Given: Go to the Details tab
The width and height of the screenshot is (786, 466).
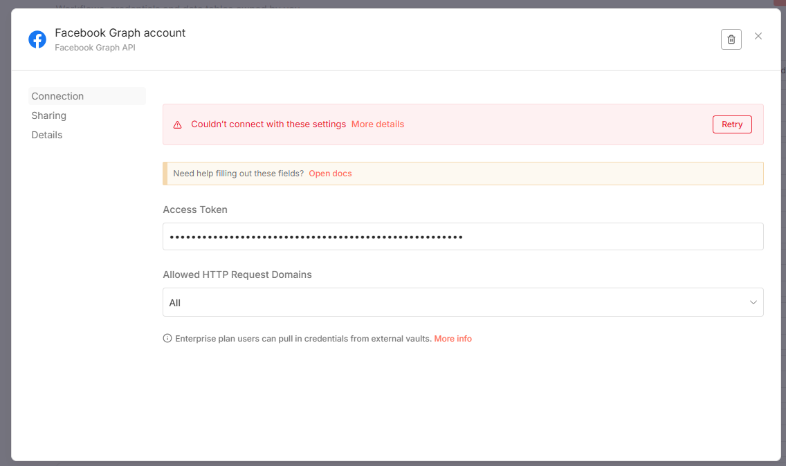Looking at the screenshot, I should pos(47,135).
